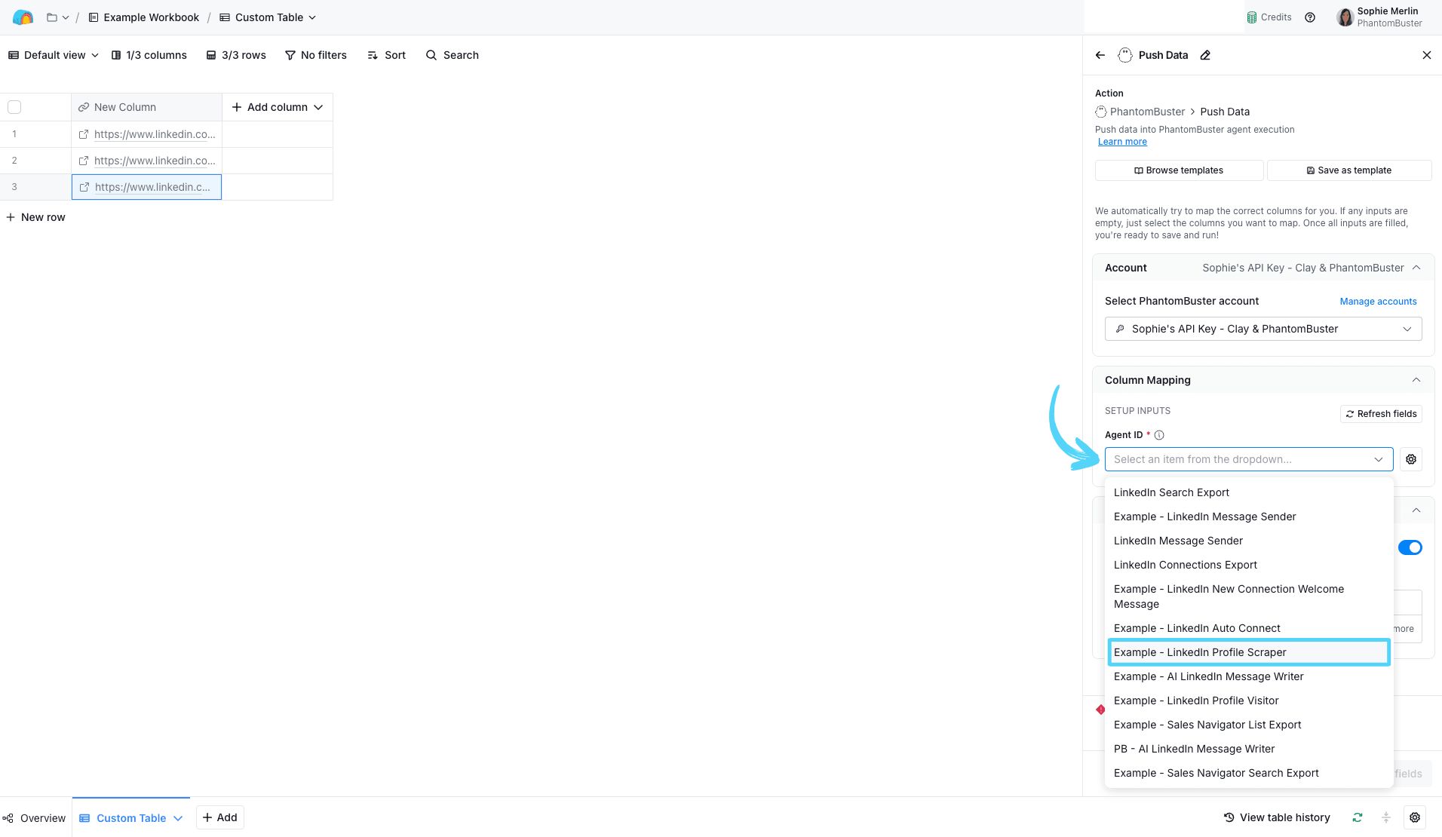This screenshot has height=837, width=1442.
Task: Tick the select-all rows checkbox
Action: [x=14, y=107]
